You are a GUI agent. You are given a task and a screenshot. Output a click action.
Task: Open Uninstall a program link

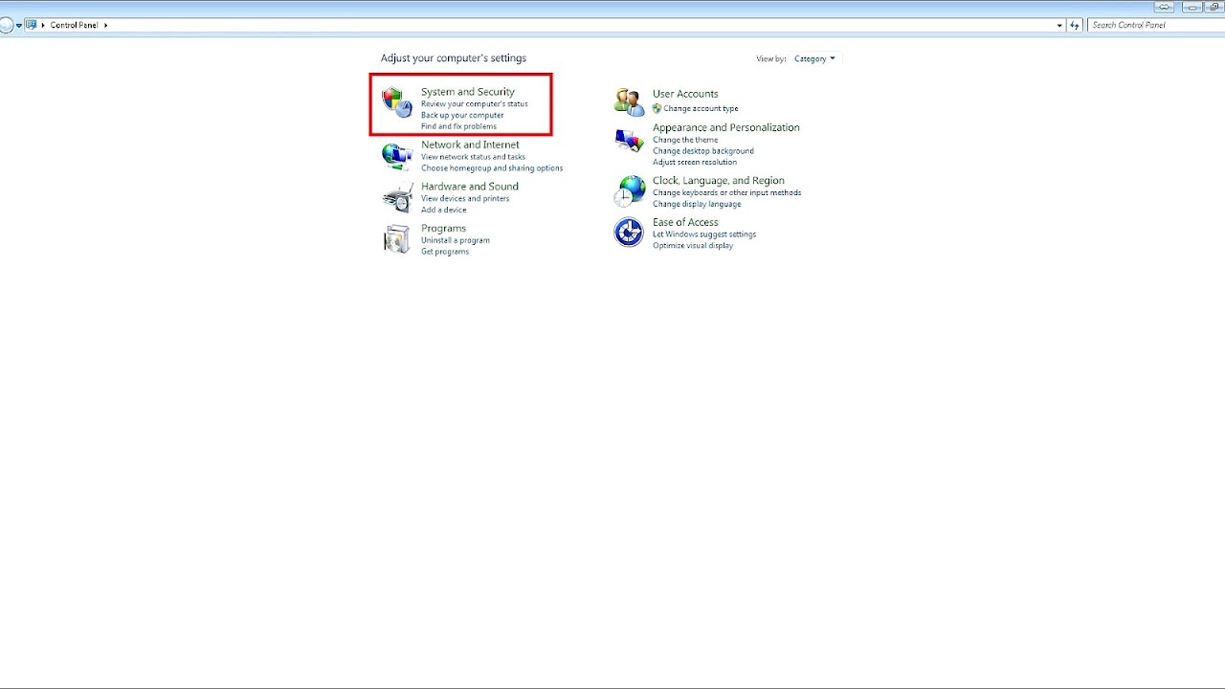pos(456,240)
